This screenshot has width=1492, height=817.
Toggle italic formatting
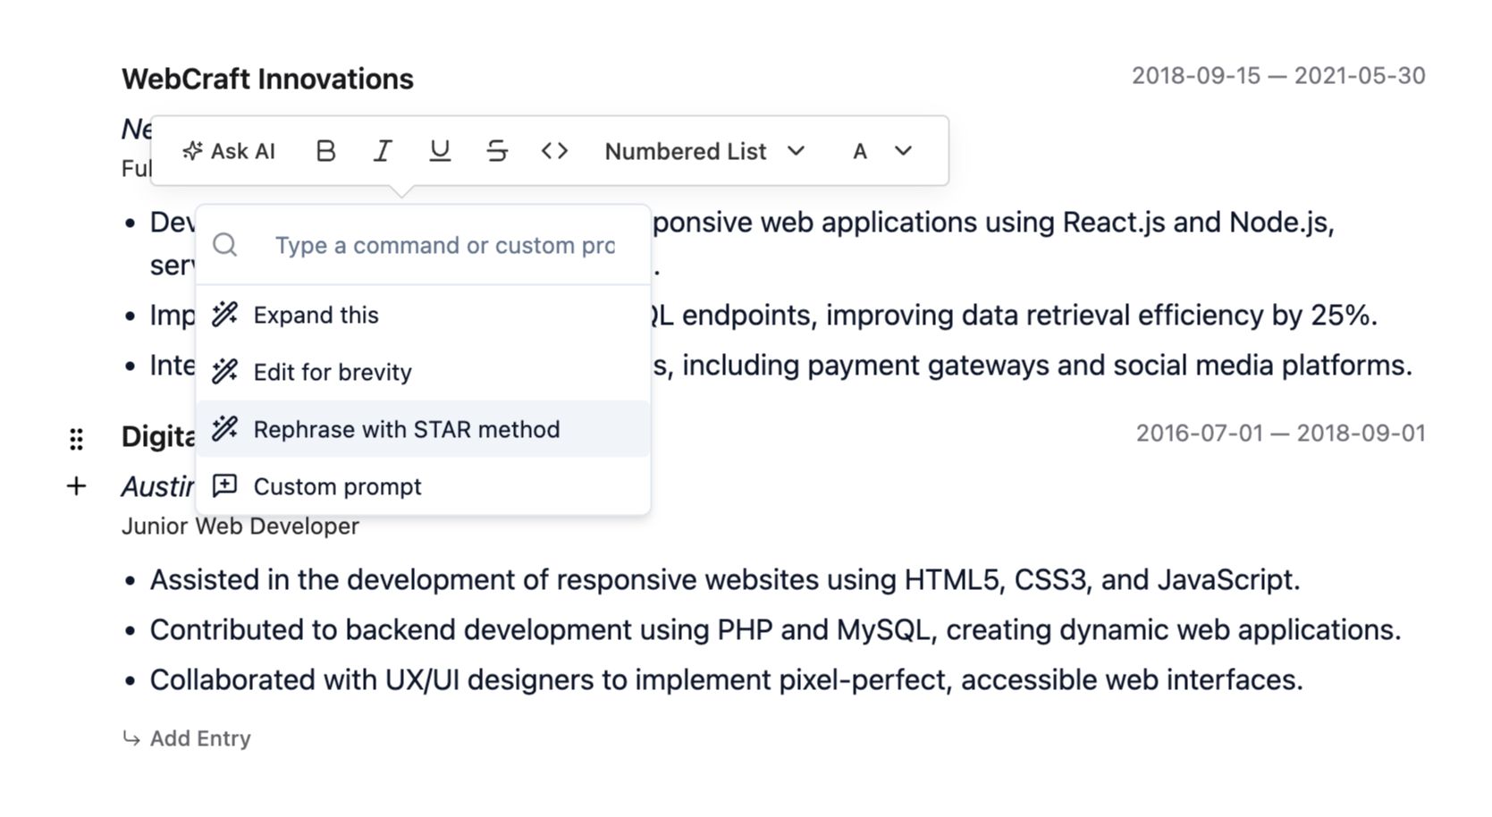[x=383, y=151]
